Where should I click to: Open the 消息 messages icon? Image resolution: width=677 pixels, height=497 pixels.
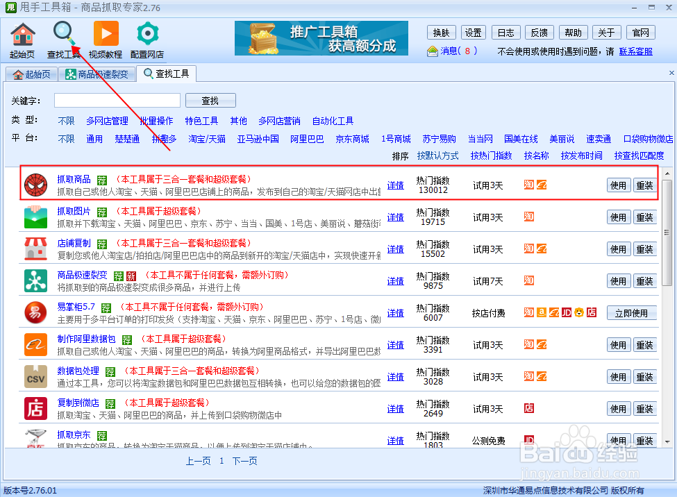[433, 51]
